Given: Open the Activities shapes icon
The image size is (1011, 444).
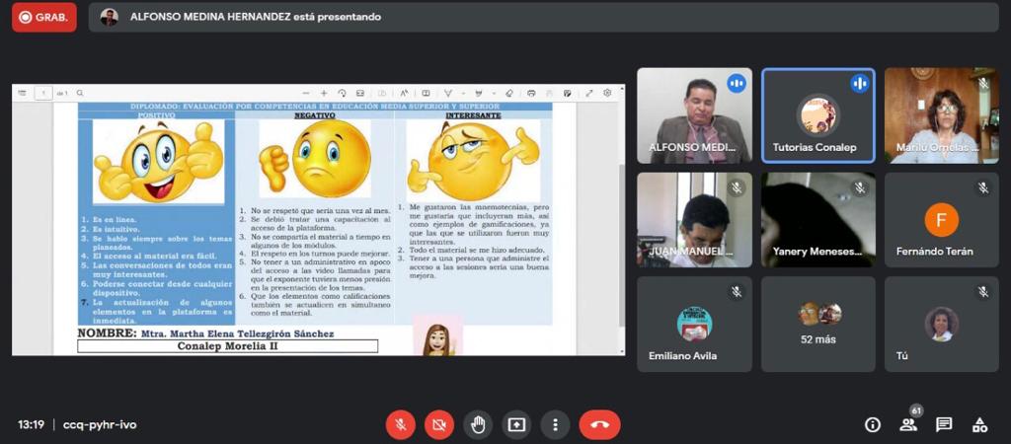Looking at the screenshot, I should pyautogui.click(x=979, y=424).
